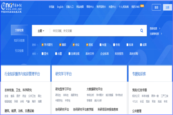
Task: Toggle the 法律法规 checkbox
Action: point(69,53)
